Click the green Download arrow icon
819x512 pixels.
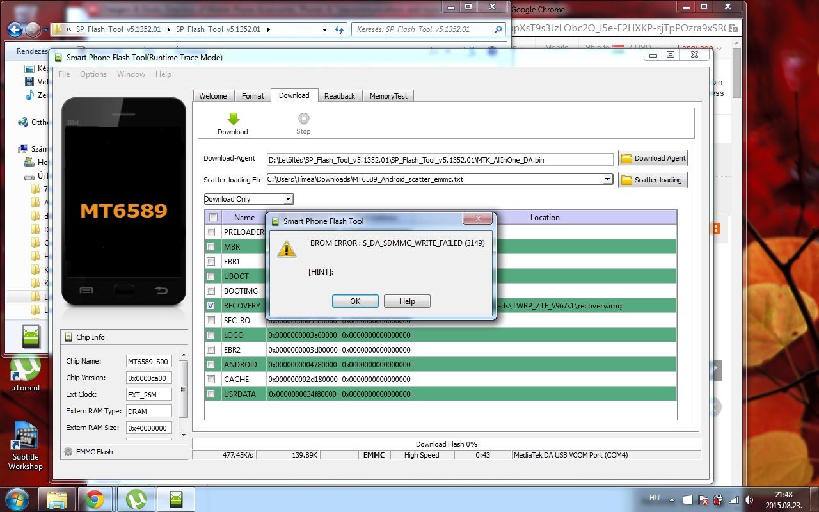tap(233, 118)
